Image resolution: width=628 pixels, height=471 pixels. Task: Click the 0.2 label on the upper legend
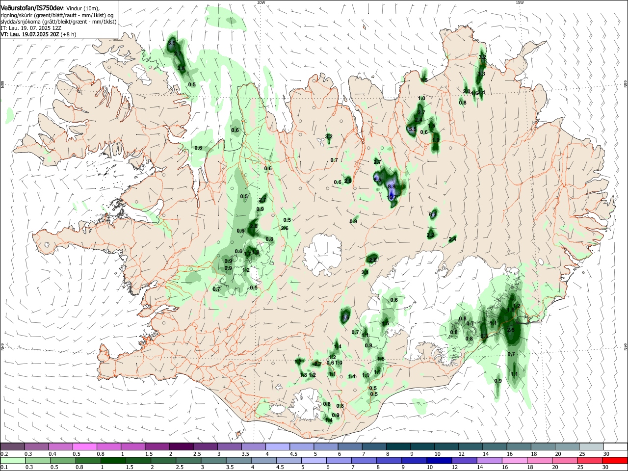(x=4, y=454)
